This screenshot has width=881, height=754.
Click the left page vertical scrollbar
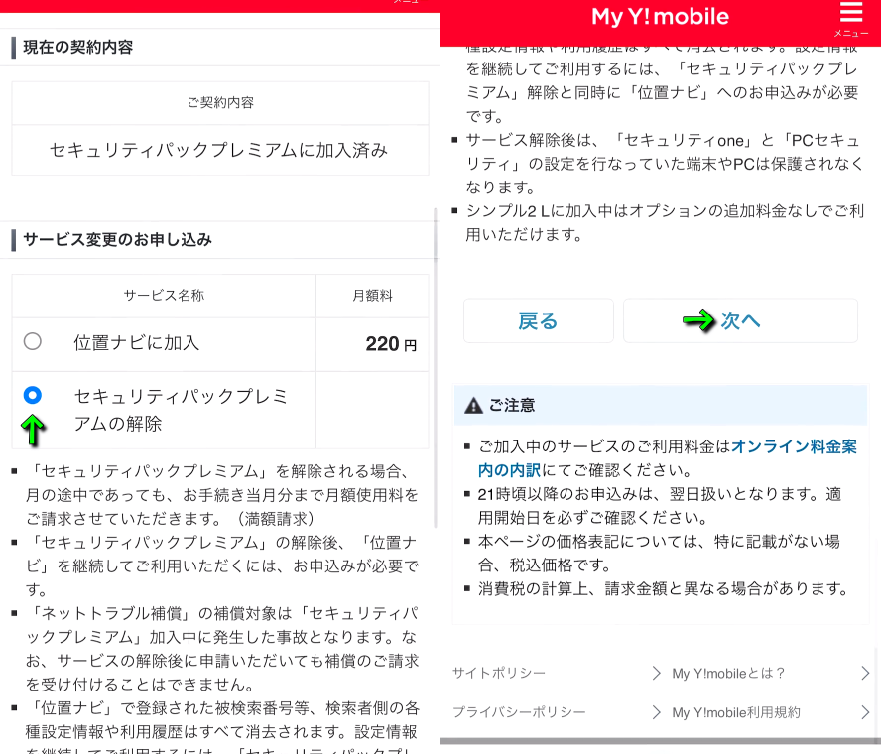click(436, 368)
